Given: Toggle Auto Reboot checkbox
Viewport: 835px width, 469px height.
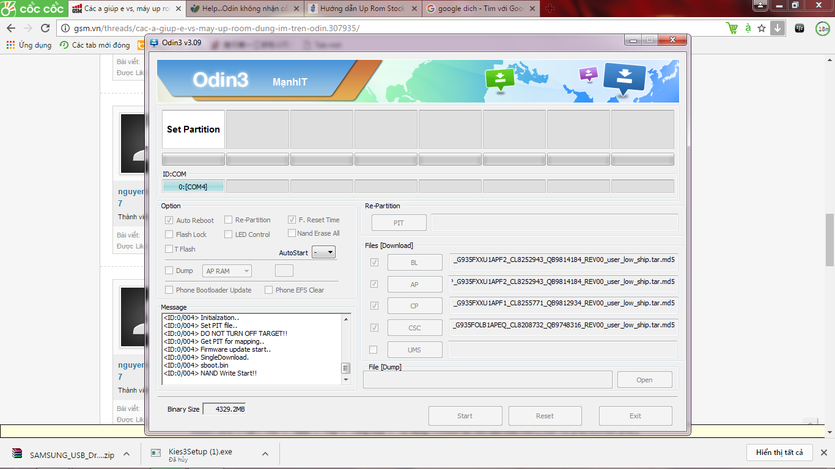Looking at the screenshot, I should (169, 220).
